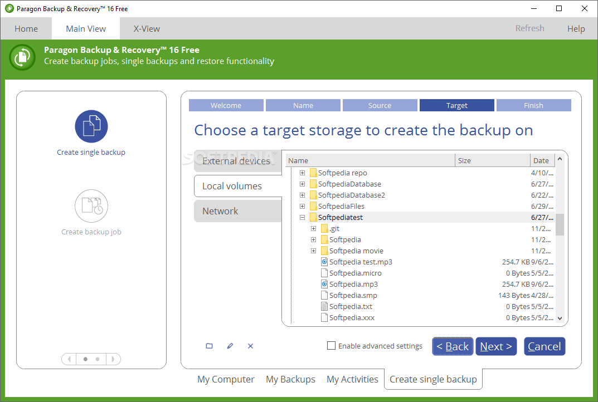
Task: Click the Create single backup icon
Action: click(91, 126)
